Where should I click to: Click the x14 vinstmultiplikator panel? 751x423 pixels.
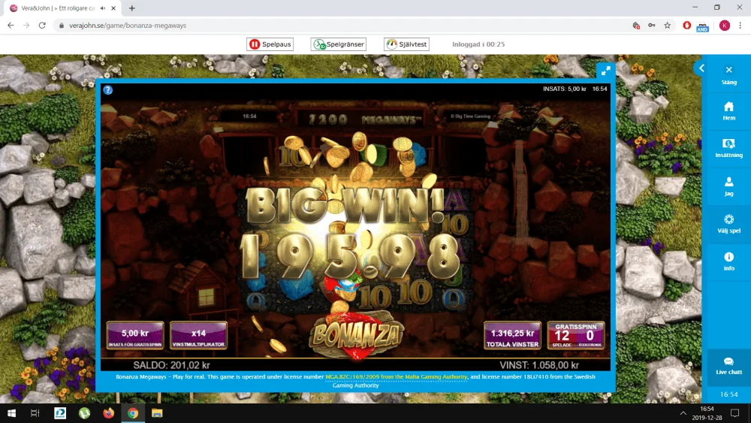[198, 335]
